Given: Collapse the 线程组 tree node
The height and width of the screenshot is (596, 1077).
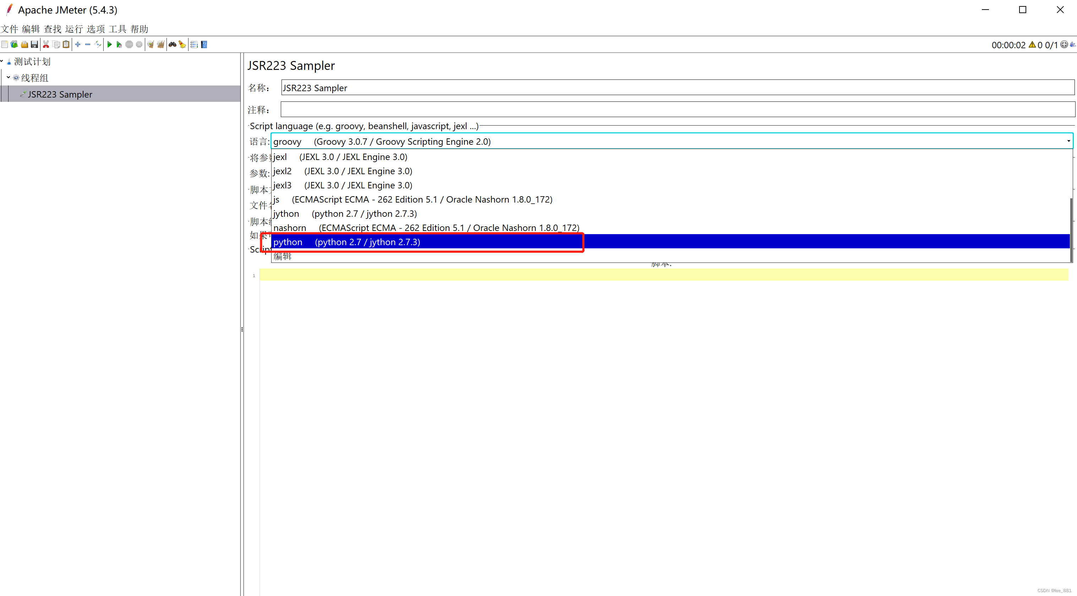Looking at the screenshot, I should point(9,77).
